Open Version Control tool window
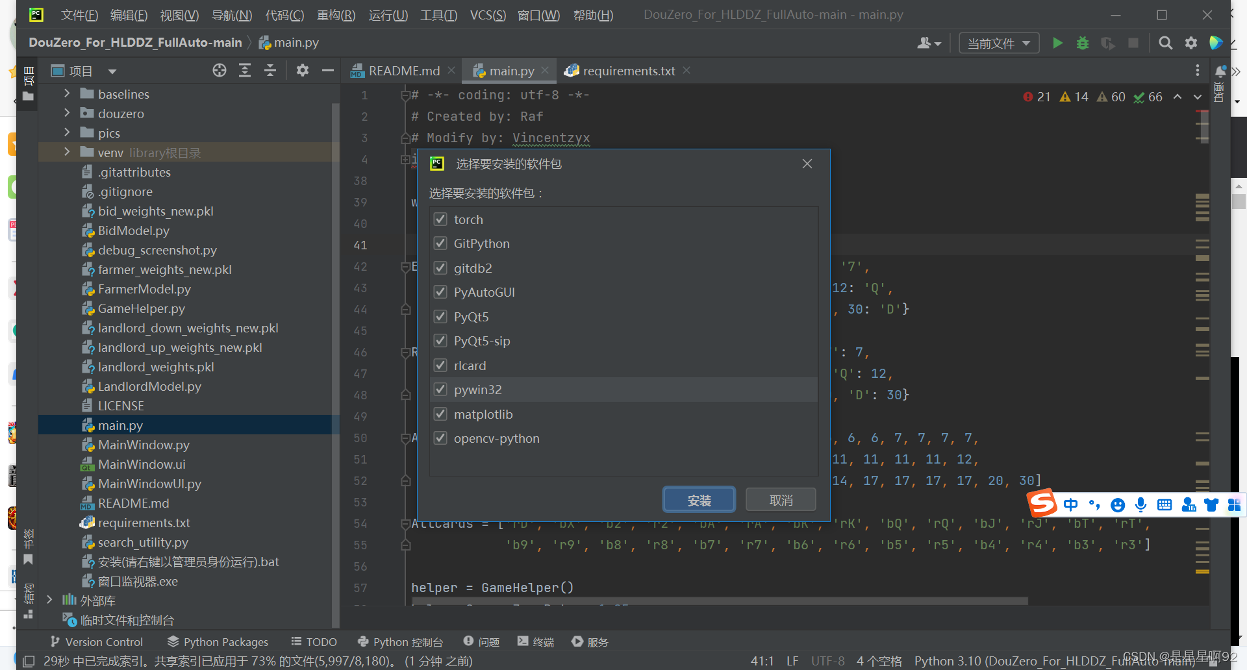Screen dimensions: 1247x670 96,641
